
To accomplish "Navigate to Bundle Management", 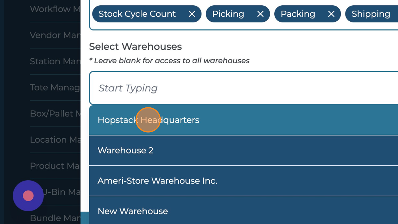I will coord(55,218).
